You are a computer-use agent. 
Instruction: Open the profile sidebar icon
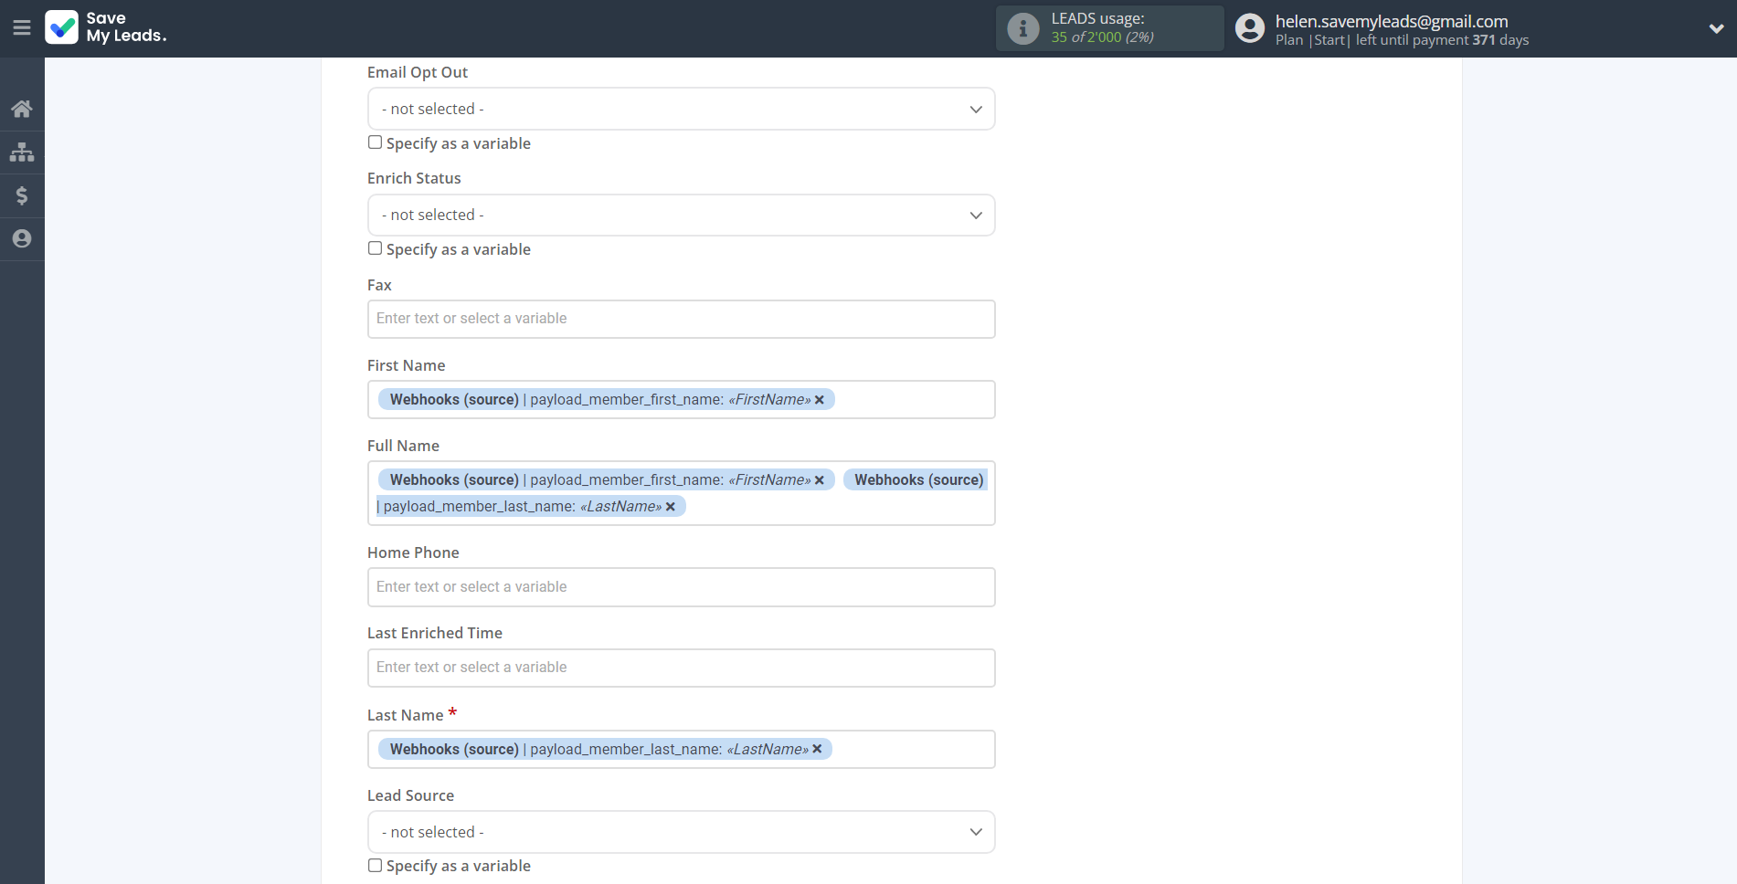[22, 238]
